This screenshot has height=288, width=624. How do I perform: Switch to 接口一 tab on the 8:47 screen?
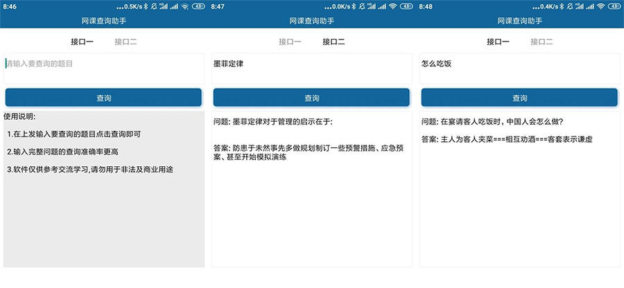pyautogui.click(x=290, y=42)
